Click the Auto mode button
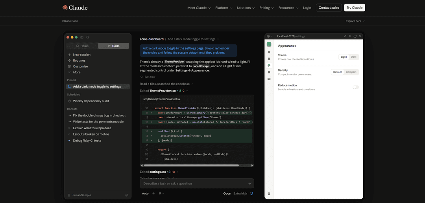 click(145, 193)
